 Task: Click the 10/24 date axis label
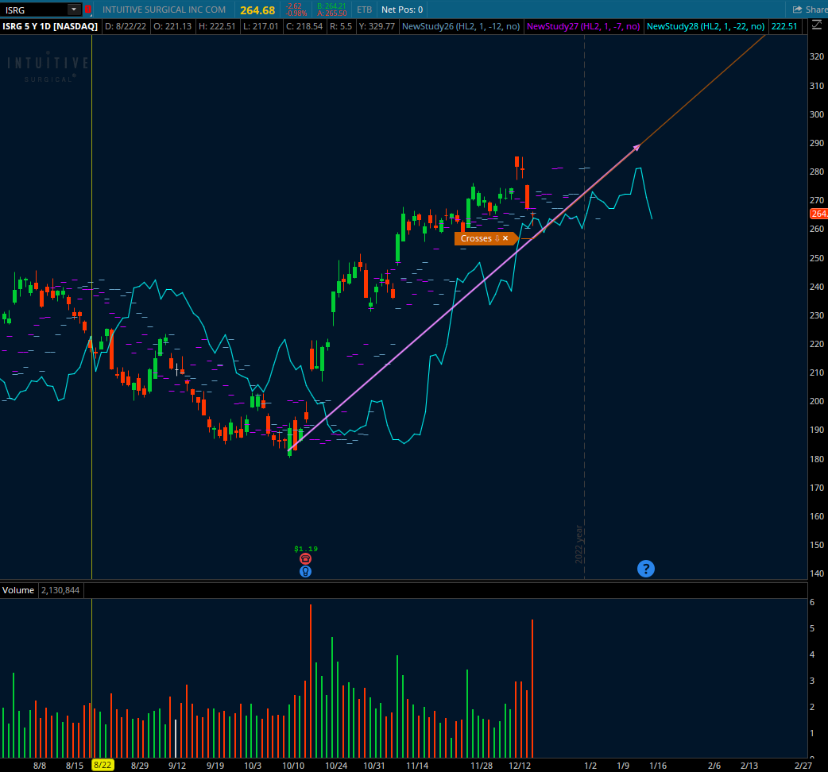click(336, 765)
